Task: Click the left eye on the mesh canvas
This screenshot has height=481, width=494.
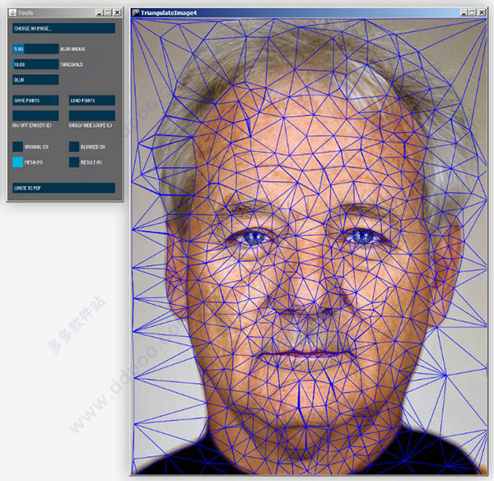Action: coord(252,237)
